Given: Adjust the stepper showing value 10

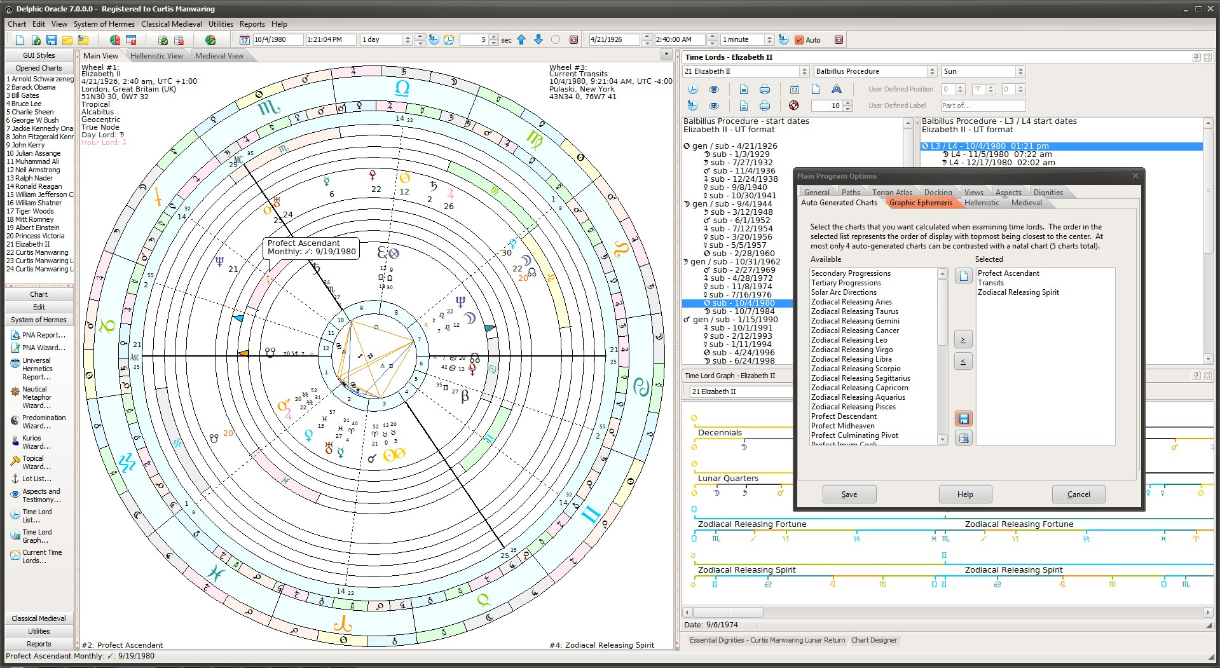Looking at the screenshot, I should 847,106.
